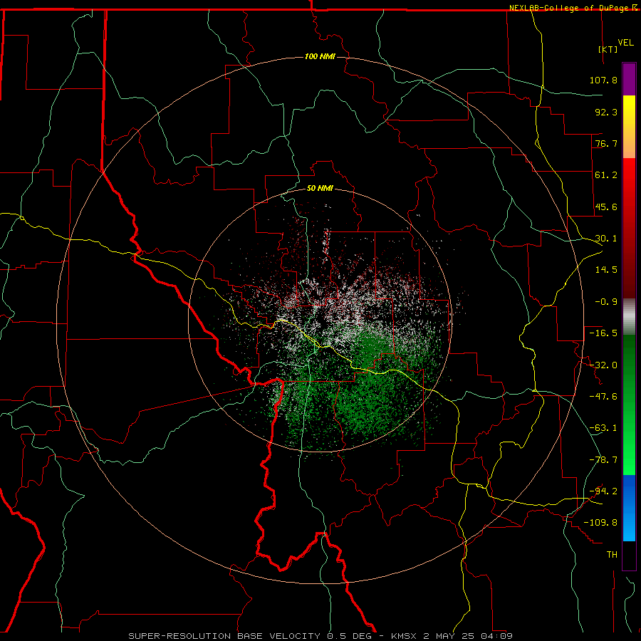
Task: Click the -63.1 legend value
Action: click(603, 428)
